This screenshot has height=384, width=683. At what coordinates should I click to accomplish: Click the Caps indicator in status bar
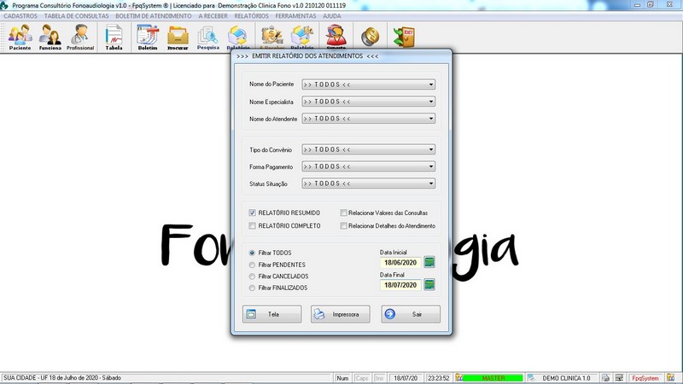click(361, 378)
